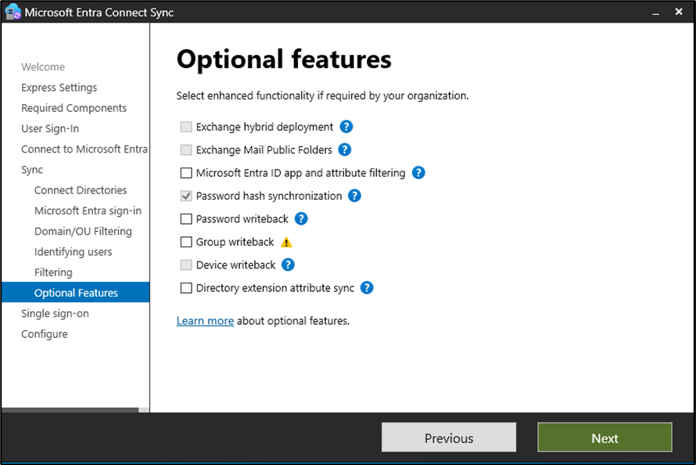The image size is (696, 465).
Task: Open the Learn more link
Action: click(x=205, y=321)
